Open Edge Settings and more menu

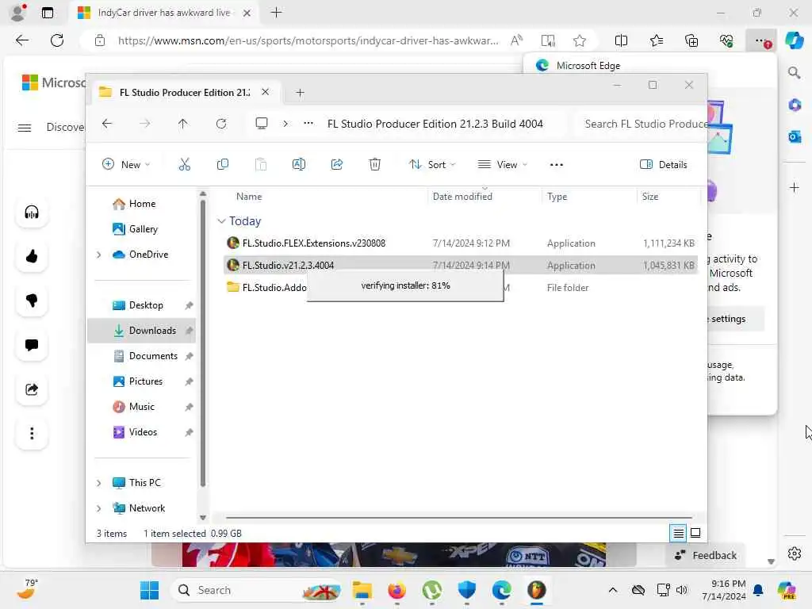coord(761,40)
